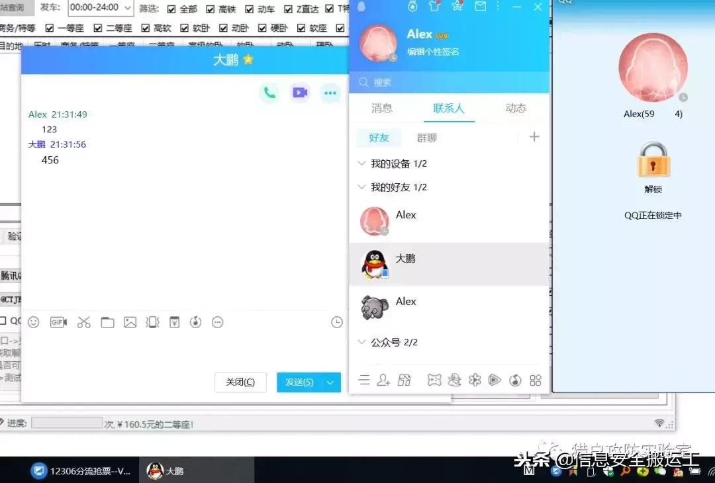View chat history via the clock icon
Screen dimensions: 715x483
[x=336, y=322]
